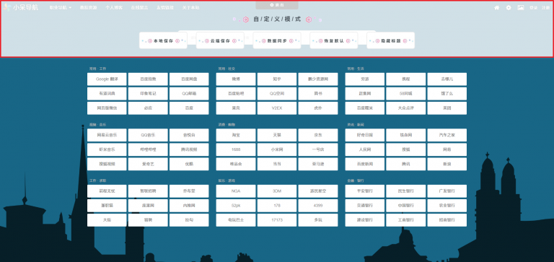Open the 前程无忧 tile

(107, 191)
